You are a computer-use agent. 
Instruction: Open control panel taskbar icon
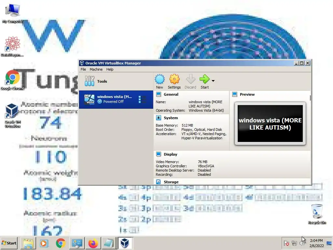pos(77,243)
